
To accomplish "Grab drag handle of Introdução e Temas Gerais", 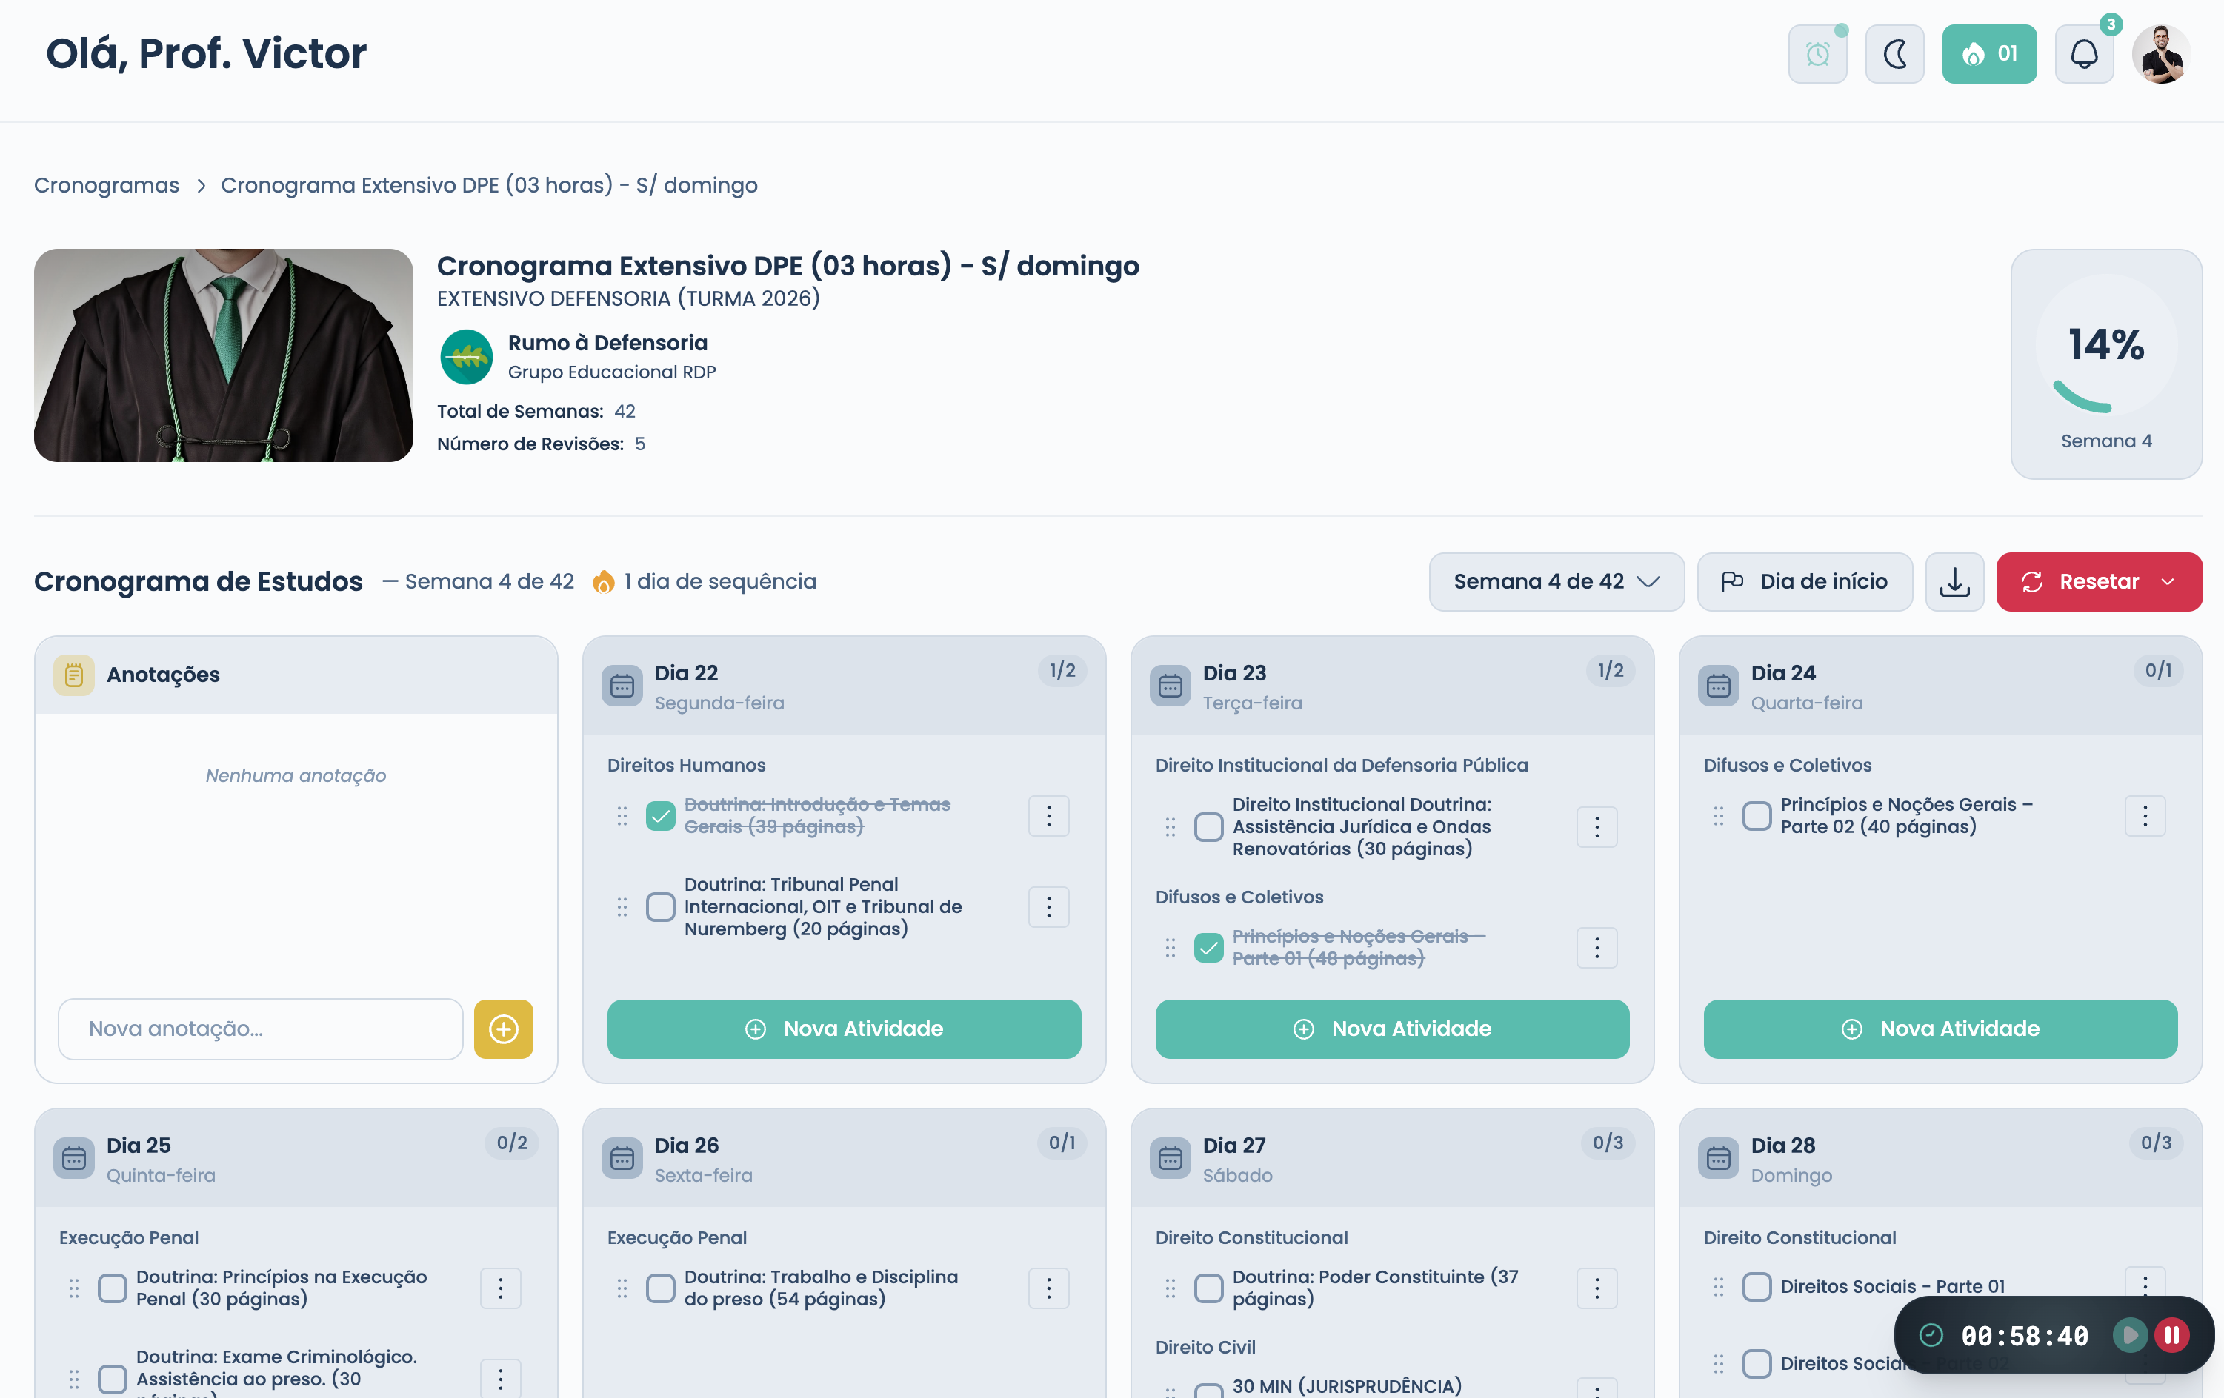I will coord(622,816).
